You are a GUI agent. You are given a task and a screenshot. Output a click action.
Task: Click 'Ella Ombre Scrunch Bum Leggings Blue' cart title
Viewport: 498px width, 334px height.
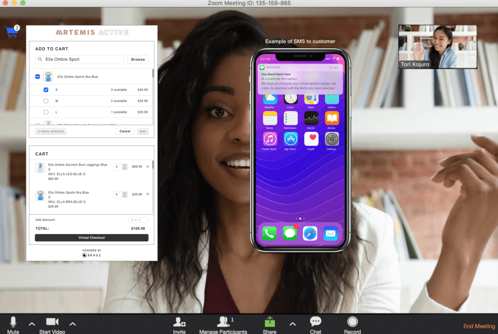(x=77, y=165)
